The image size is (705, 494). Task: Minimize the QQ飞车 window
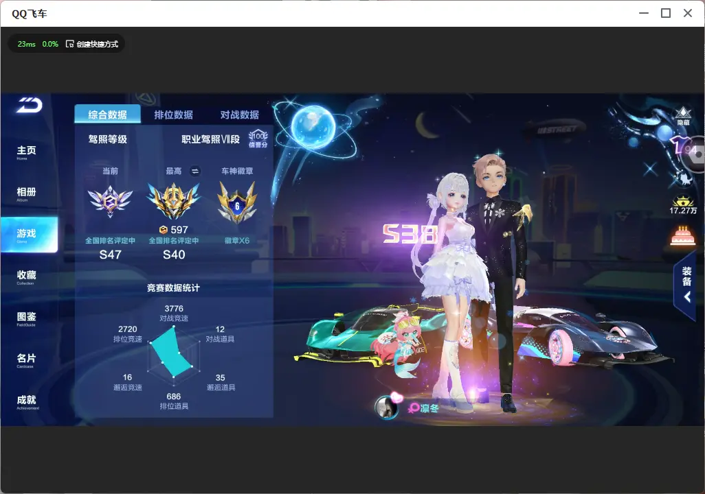click(644, 13)
